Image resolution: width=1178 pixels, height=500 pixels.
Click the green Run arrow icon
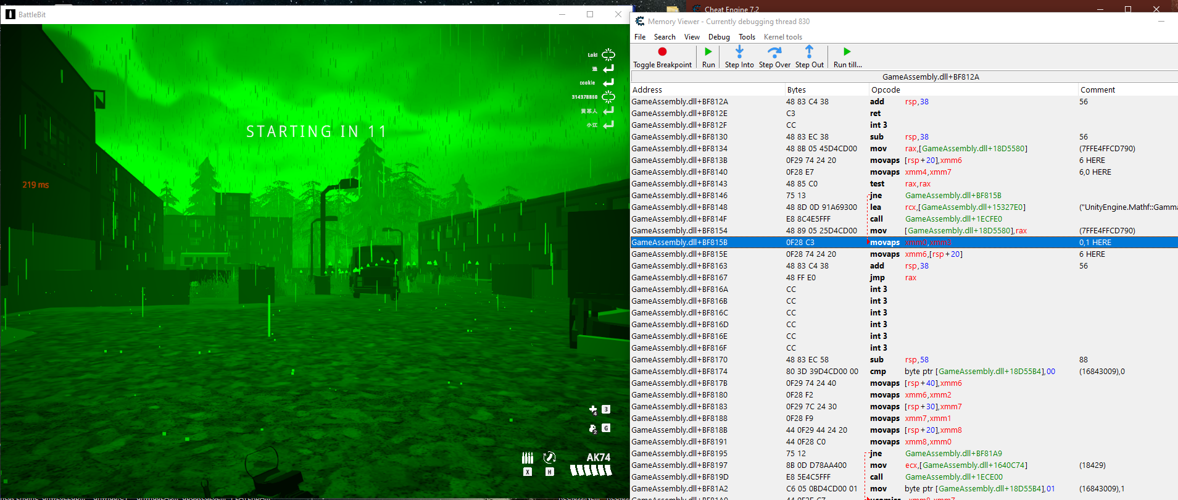pos(708,52)
